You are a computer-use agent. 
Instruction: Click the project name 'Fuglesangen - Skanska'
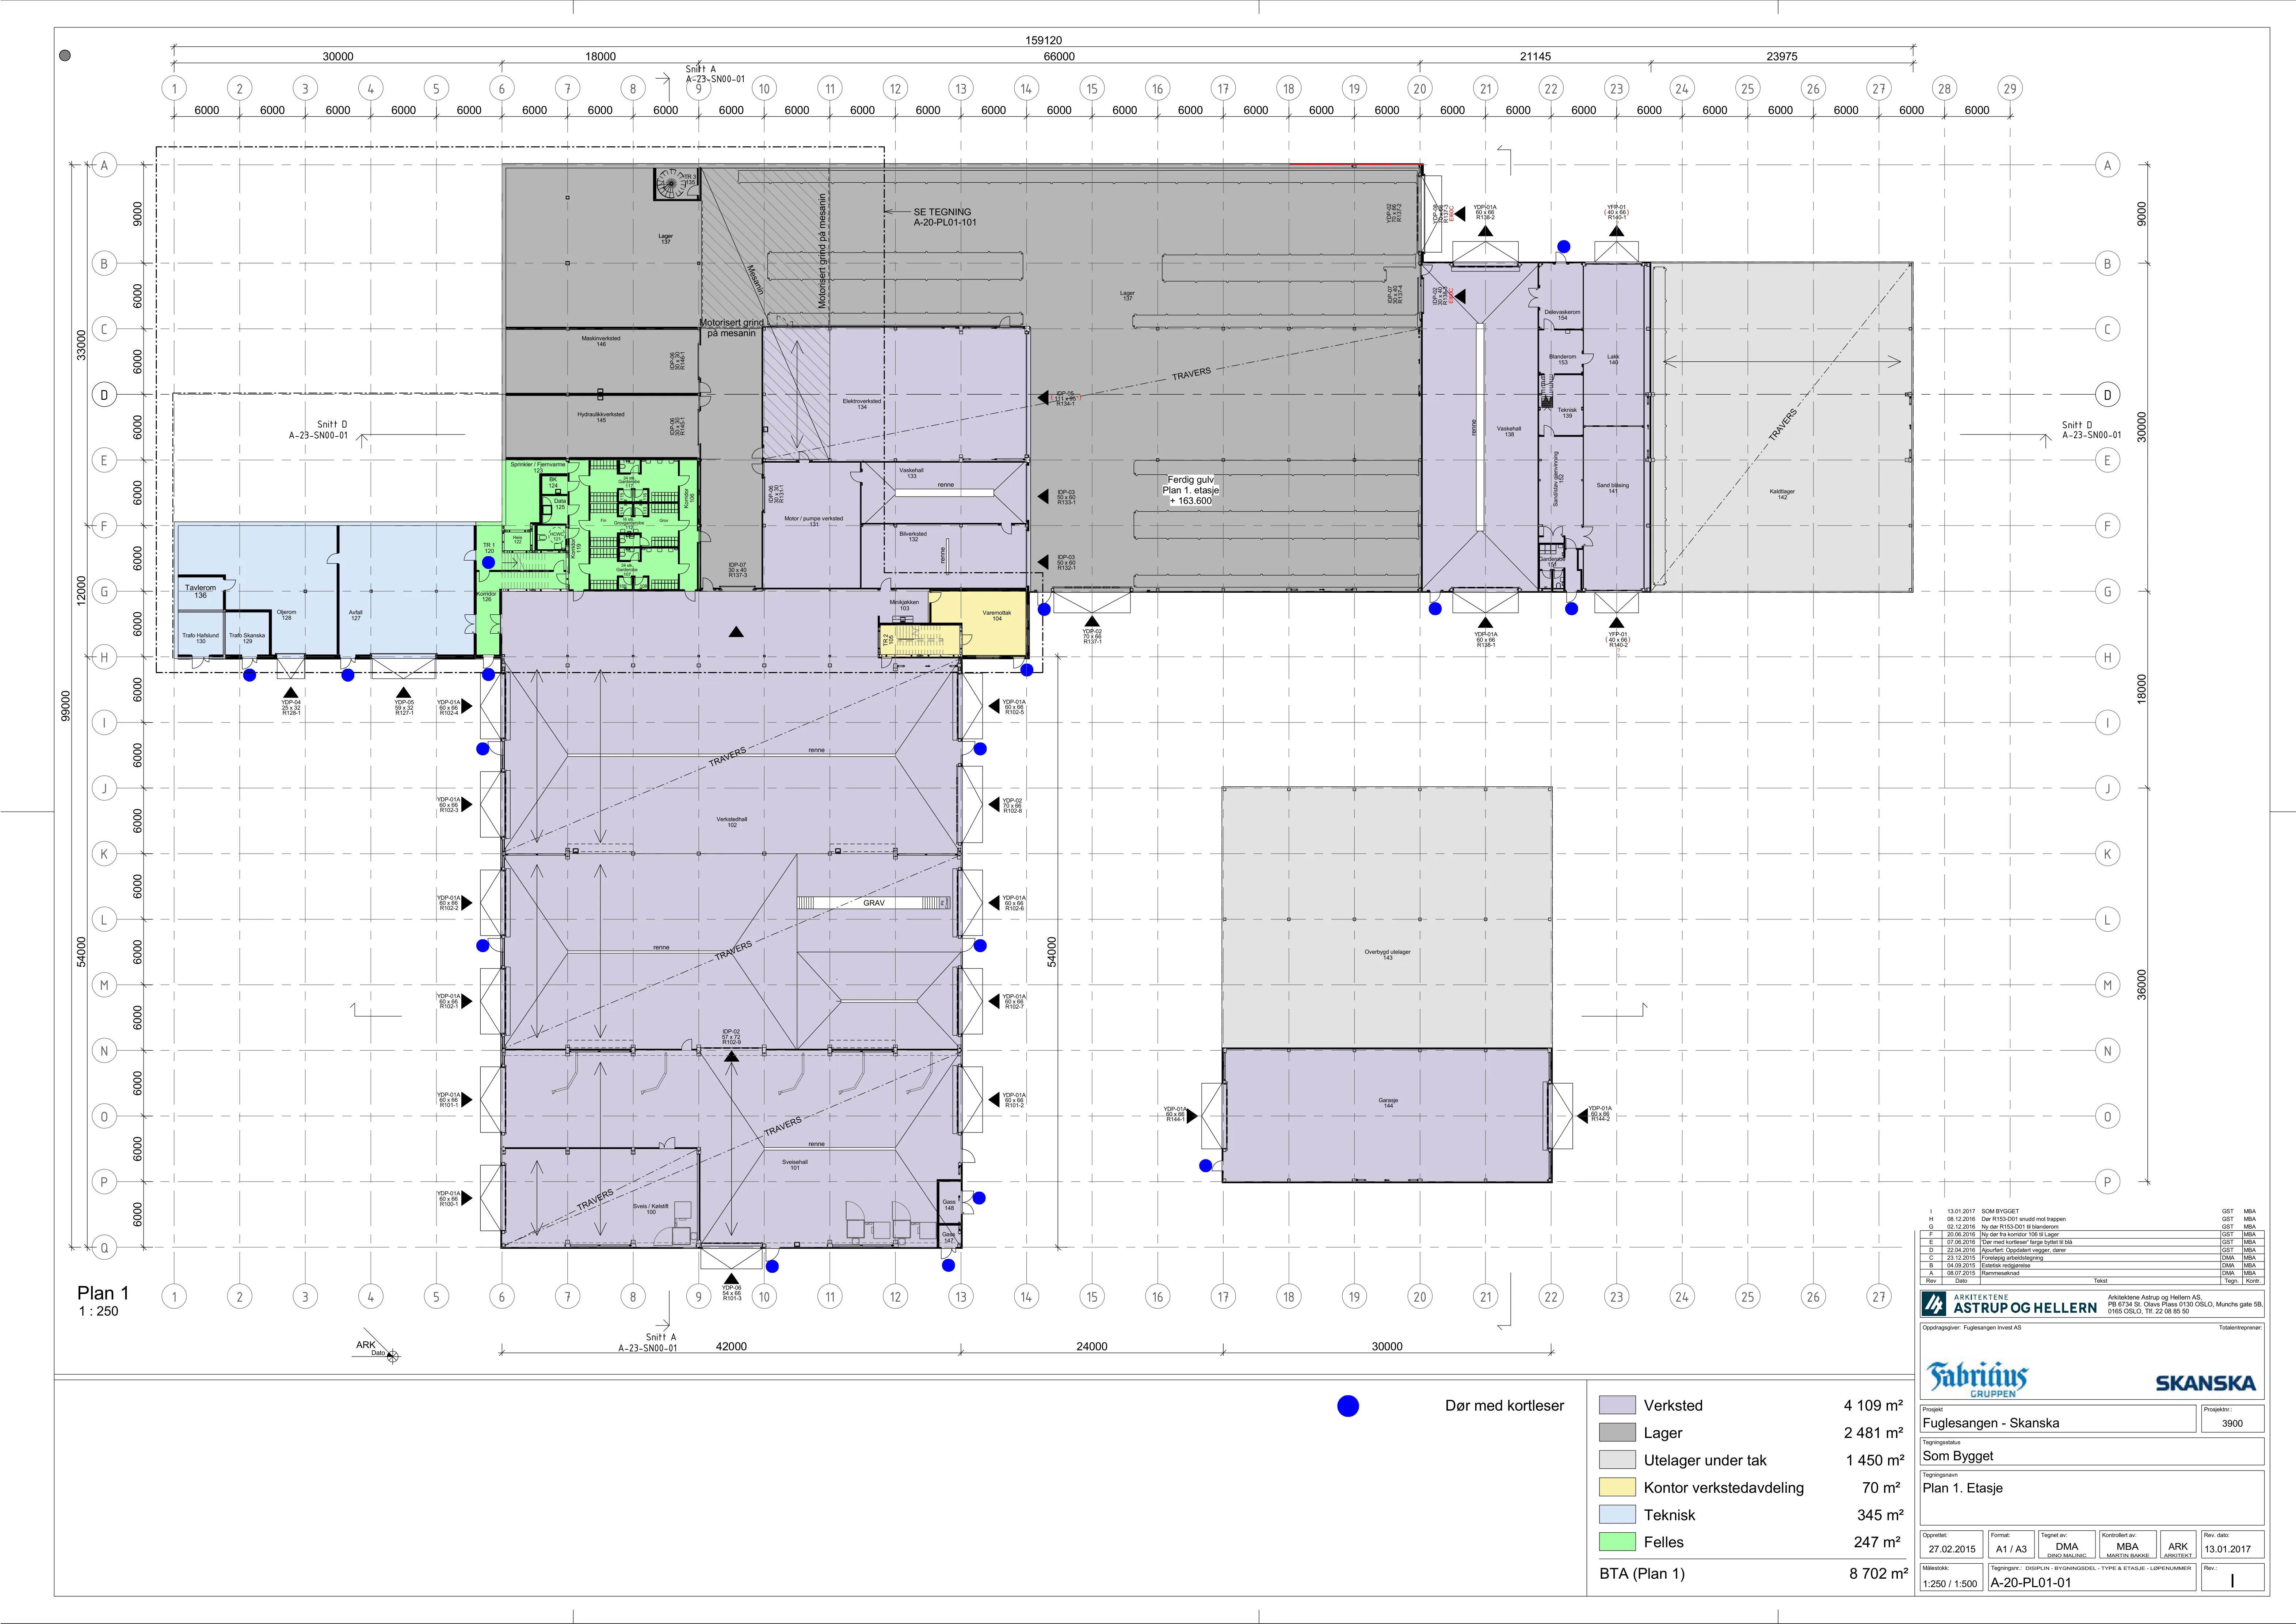(1991, 1423)
